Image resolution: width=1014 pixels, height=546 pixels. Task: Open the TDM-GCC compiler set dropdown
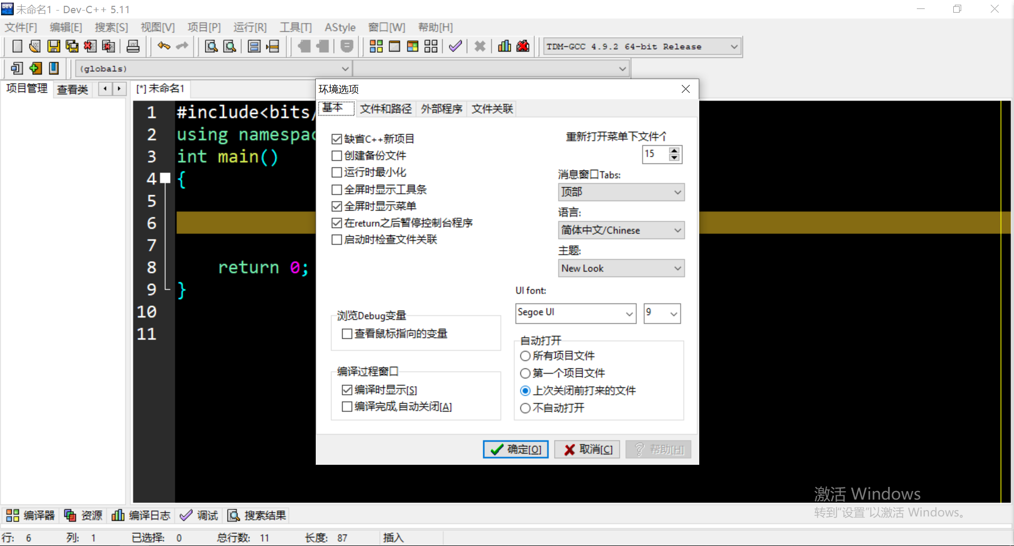pos(642,47)
